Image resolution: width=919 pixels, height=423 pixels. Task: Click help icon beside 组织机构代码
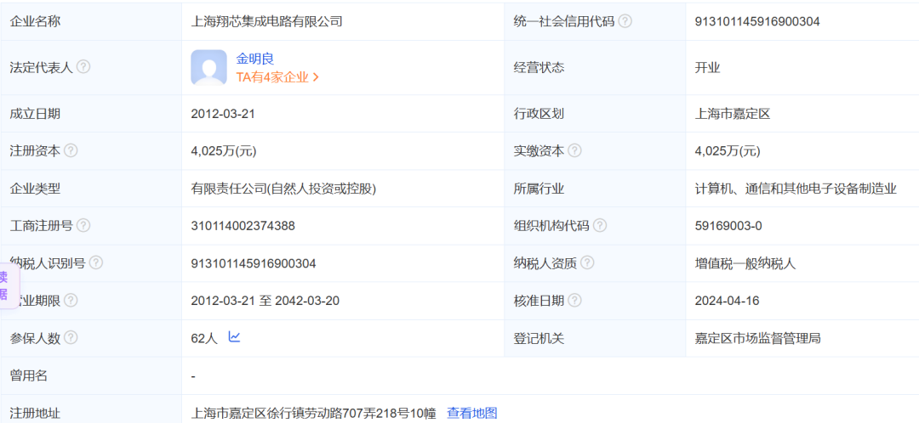pos(600,225)
